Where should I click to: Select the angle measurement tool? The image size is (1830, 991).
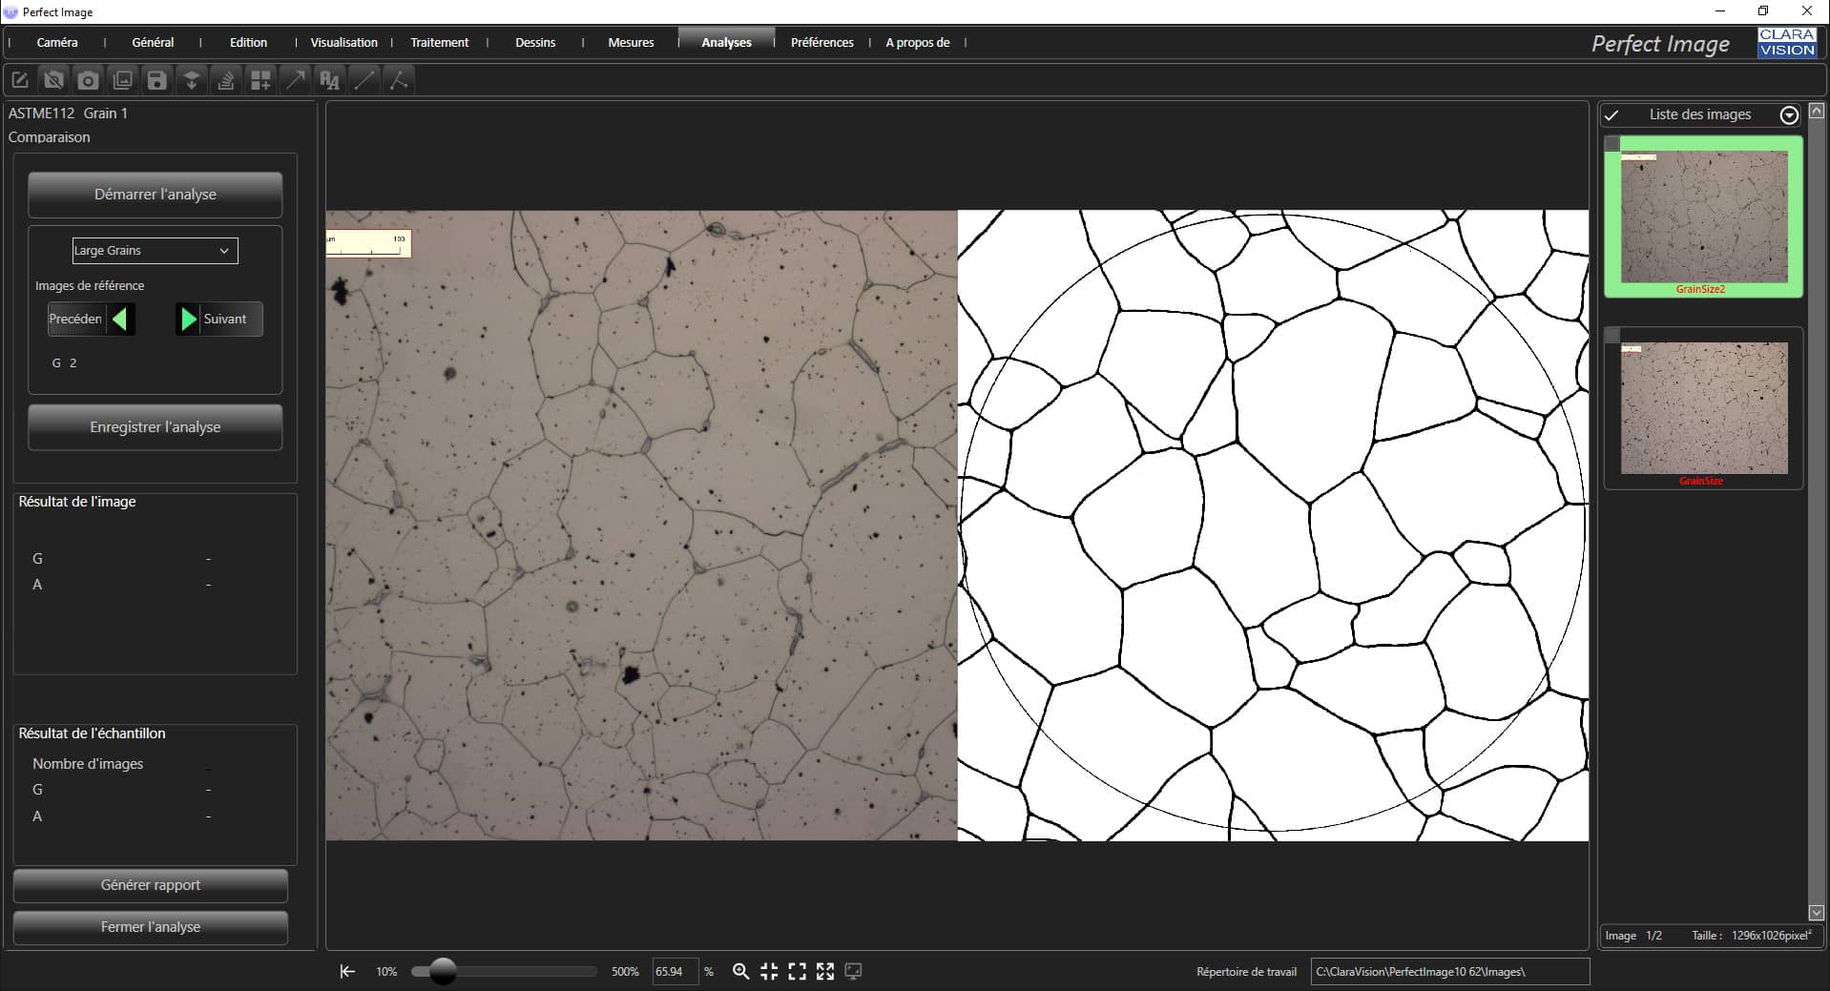point(399,80)
